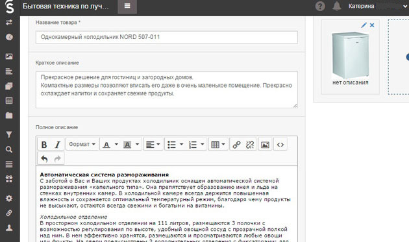This screenshot has height=242, width=409.
Task: Toggle the hamburger menu button
Action: [x=127, y=6]
